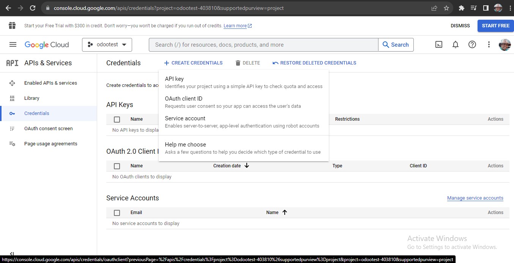
Task: Check select-all box in OAuth 2.0 Client table
Action: 117,166
